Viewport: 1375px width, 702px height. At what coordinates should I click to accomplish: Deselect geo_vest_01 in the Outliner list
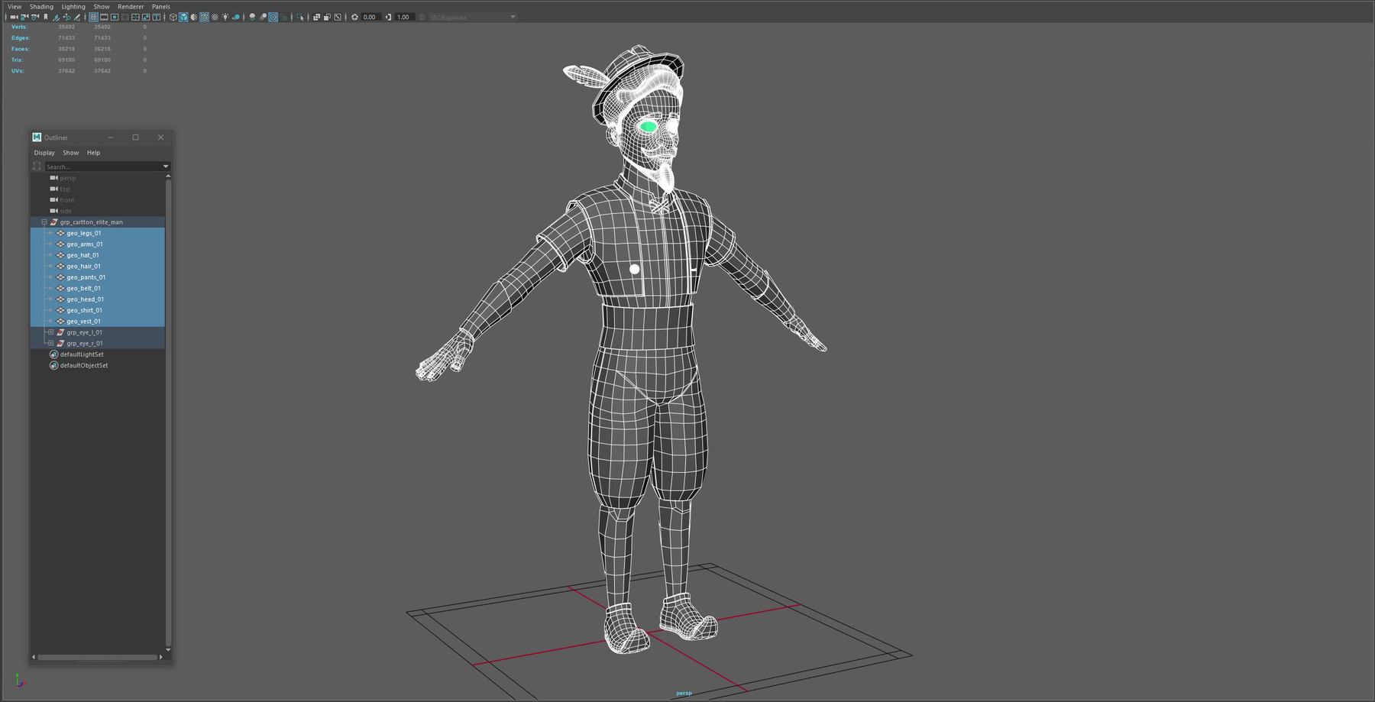tap(84, 321)
